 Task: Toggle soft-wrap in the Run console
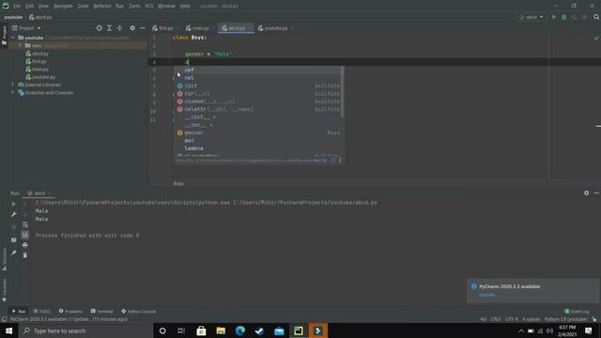tap(25, 224)
